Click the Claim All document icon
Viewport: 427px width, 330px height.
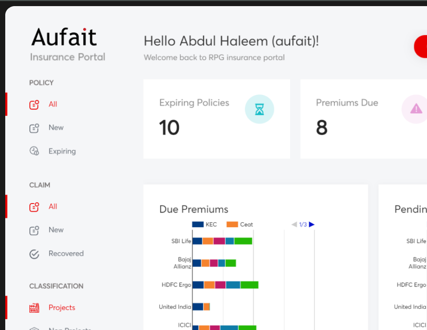pyautogui.click(x=34, y=207)
